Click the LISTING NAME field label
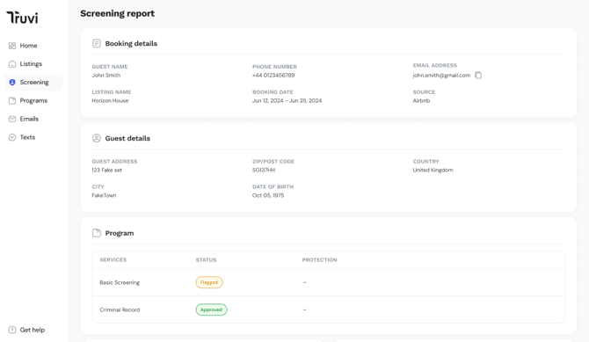This screenshot has height=342, width=589. pyautogui.click(x=112, y=92)
